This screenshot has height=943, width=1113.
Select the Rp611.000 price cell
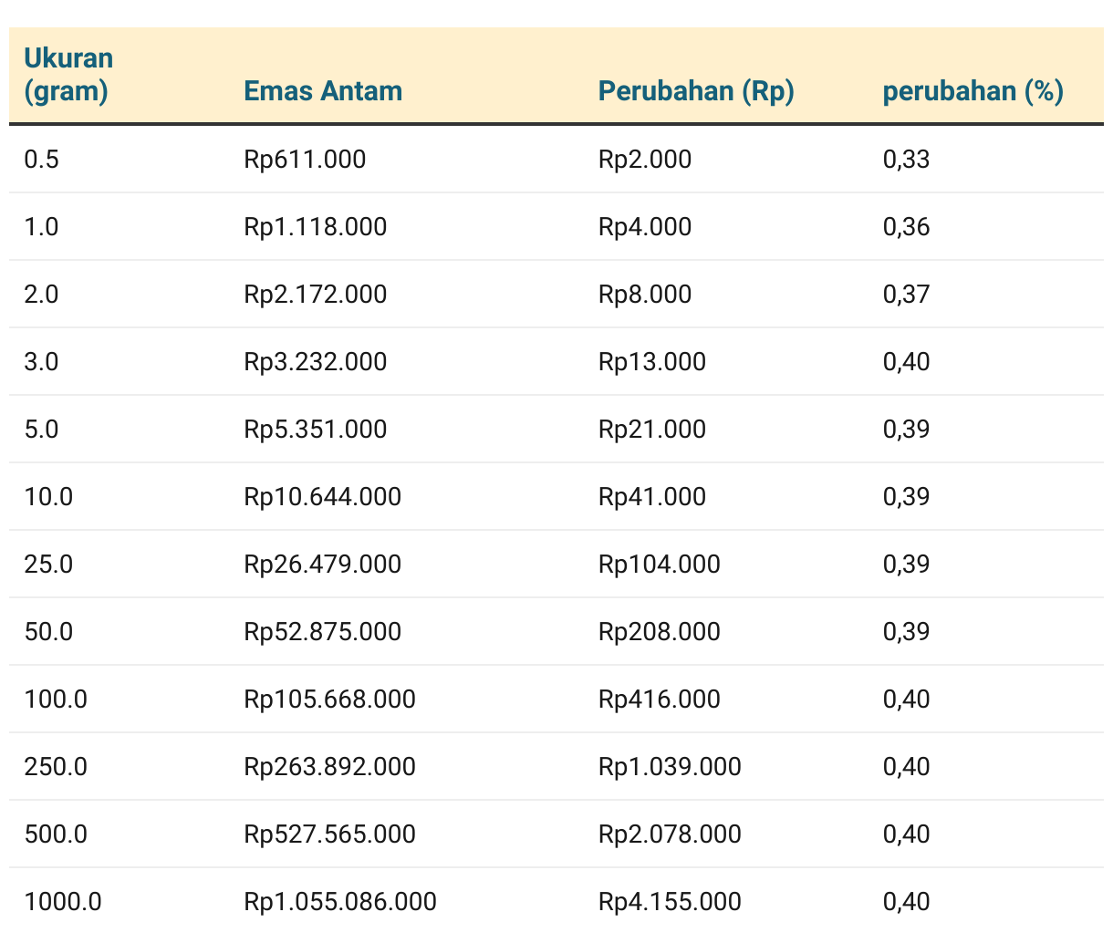(x=305, y=160)
